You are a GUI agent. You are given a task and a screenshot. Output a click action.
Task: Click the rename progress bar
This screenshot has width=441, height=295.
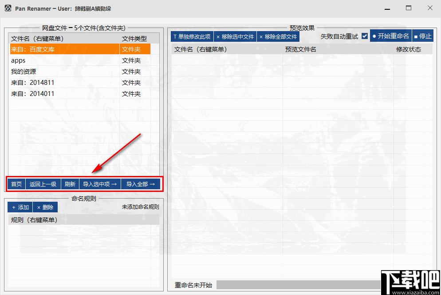(x=299, y=285)
